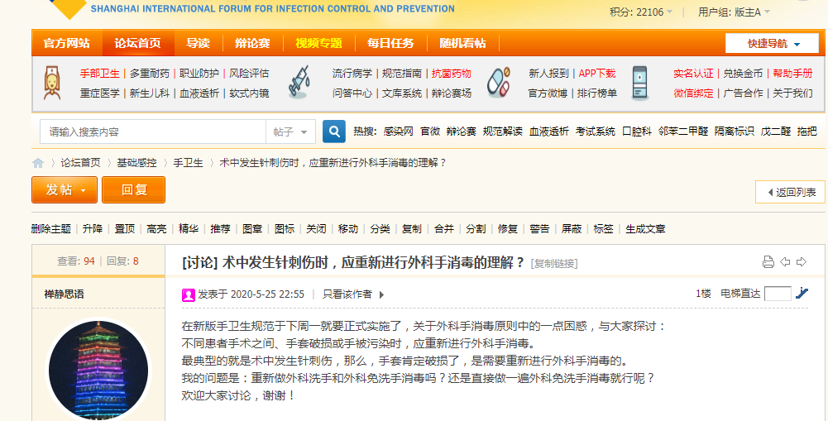Click 帮助手册 link

click(x=792, y=74)
